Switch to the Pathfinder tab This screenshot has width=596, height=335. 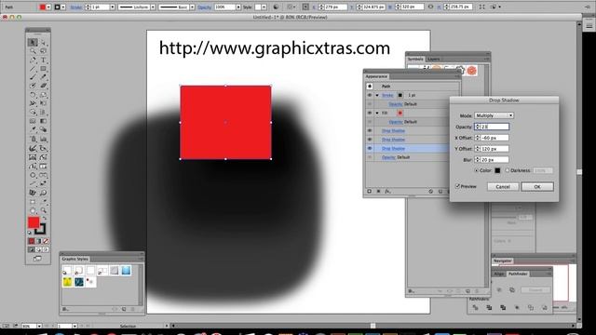pos(518,274)
